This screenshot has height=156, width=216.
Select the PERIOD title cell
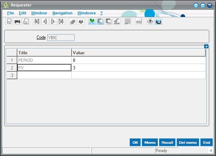pos(44,60)
